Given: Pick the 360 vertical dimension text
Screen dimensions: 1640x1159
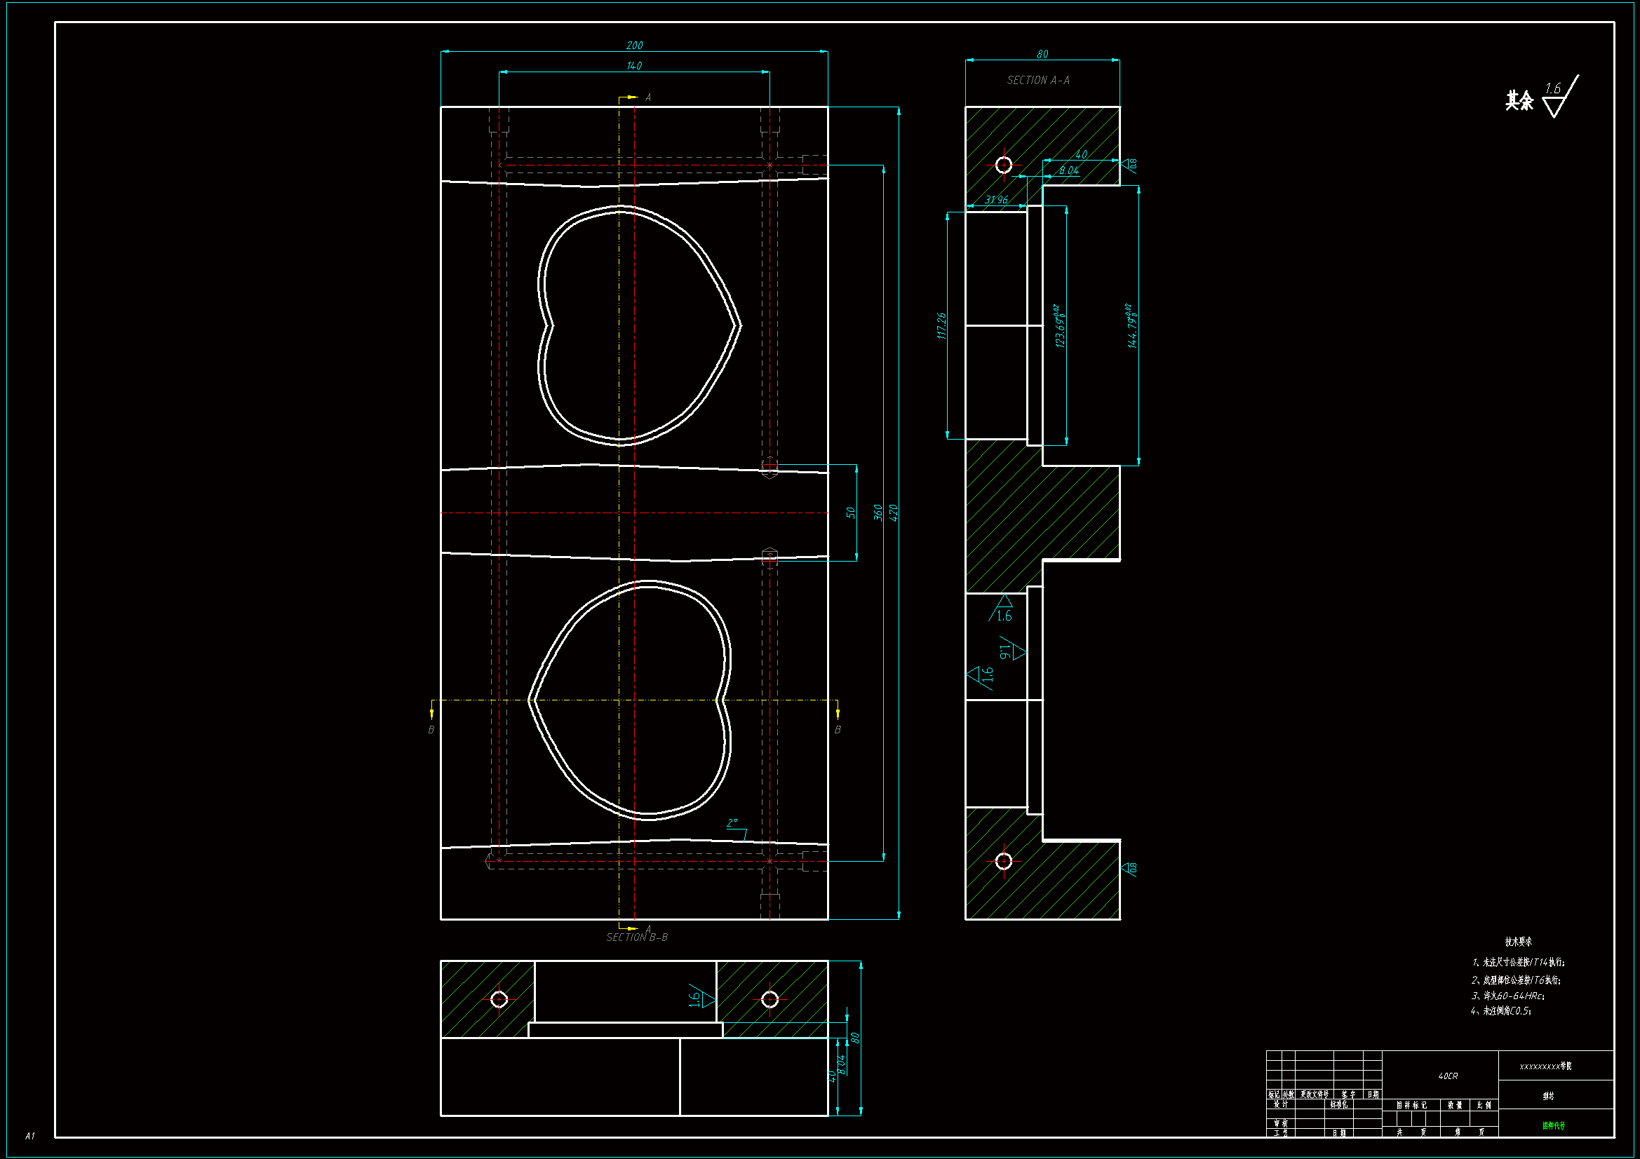Looking at the screenshot, I should coord(878,512).
